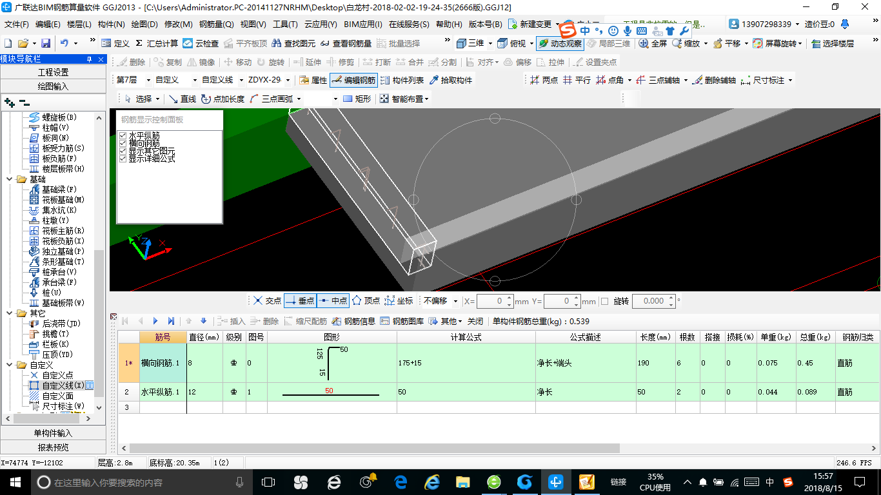Open the 帮助(H) menu
The image size is (881, 495).
[x=449, y=24]
